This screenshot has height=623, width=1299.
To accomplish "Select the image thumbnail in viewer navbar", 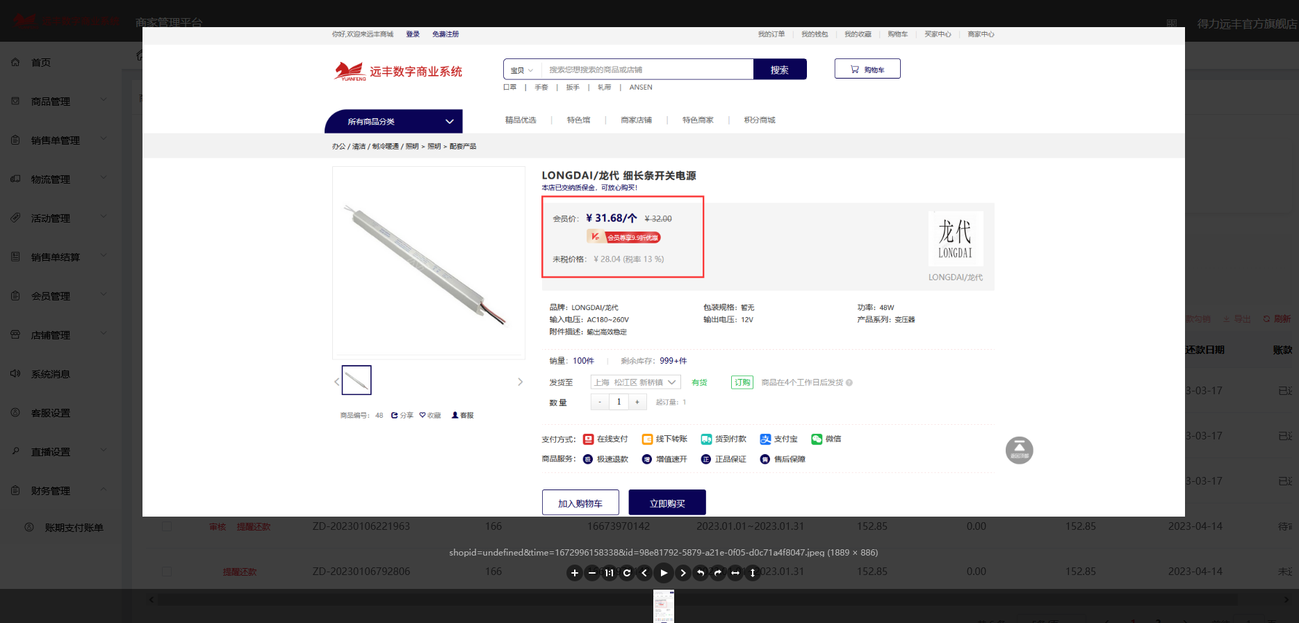I will [664, 606].
